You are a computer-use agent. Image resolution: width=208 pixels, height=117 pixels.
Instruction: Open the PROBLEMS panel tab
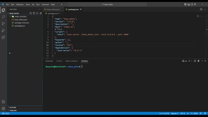click(49, 61)
